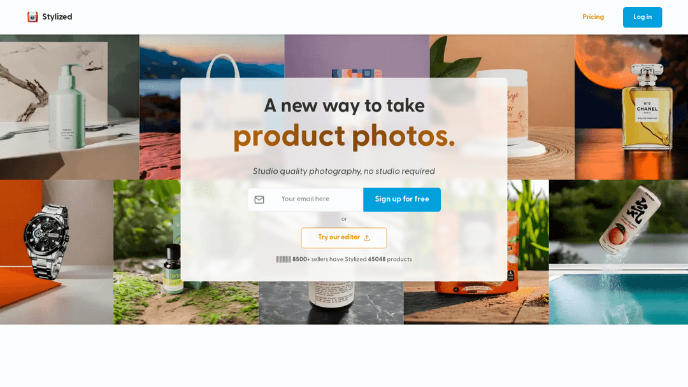Click the Log in button

point(642,17)
